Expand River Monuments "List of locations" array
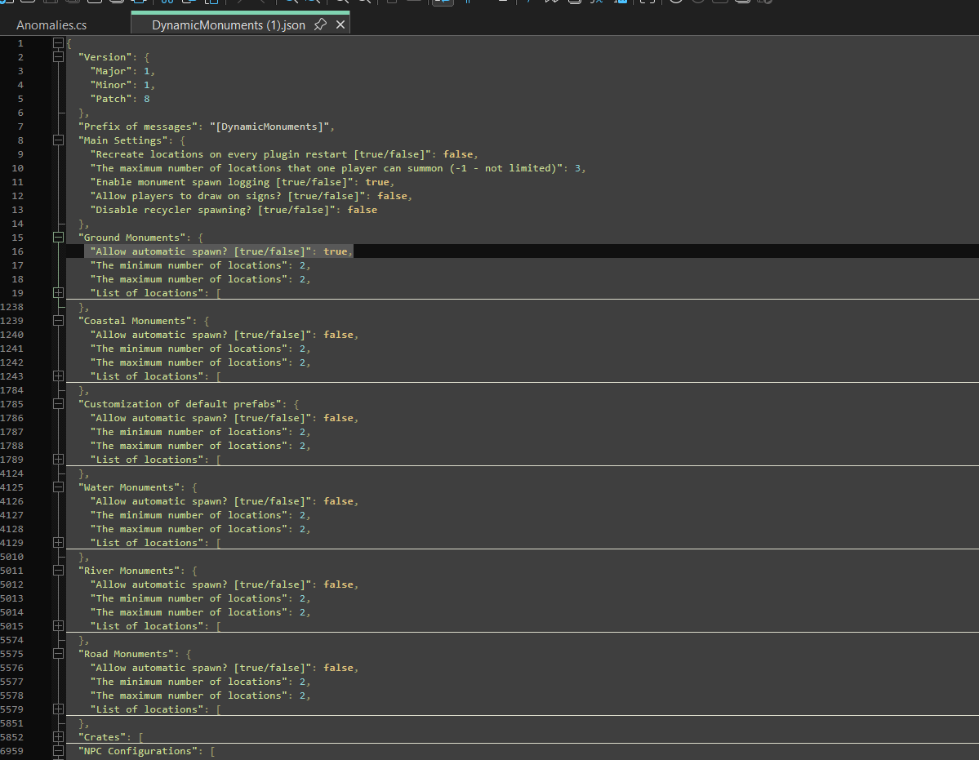This screenshot has height=760, width=979. click(58, 626)
